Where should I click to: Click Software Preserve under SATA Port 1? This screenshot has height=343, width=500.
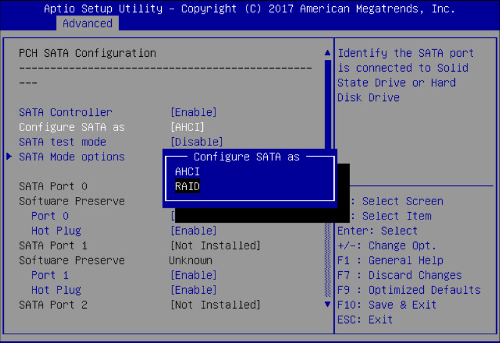pos(72,261)
